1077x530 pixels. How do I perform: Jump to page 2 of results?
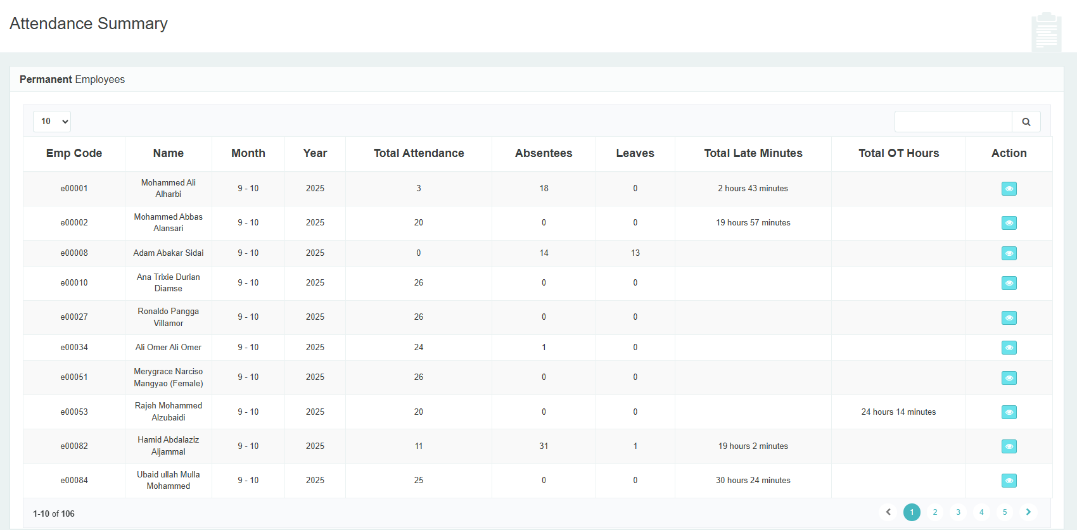point(935,512)
